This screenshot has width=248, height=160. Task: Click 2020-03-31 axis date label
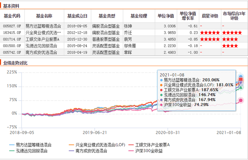click(168, 132)
